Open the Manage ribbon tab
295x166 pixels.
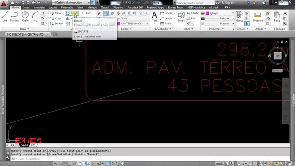[92, 7]
